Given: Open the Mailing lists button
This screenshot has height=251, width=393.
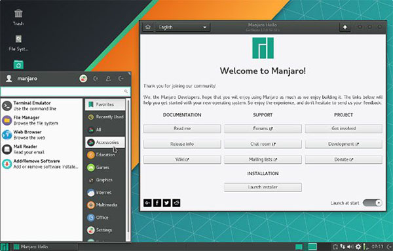Looking at the screenshot, I should [x=263, y=159].
